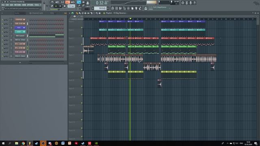Select the playlist zoom magnifier tool
Screen dimensions: 260x146
(x=97, y=13)
